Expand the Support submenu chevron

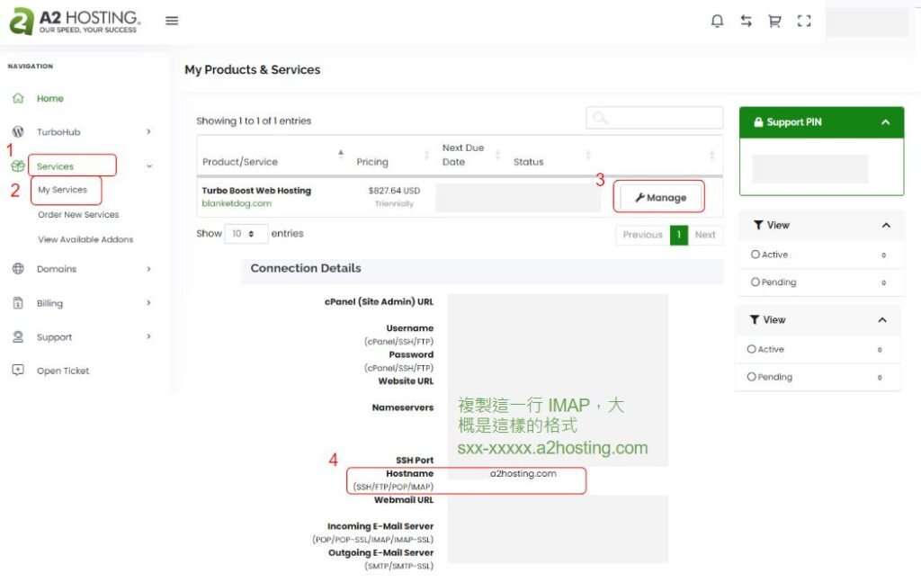tap(148, 336)
